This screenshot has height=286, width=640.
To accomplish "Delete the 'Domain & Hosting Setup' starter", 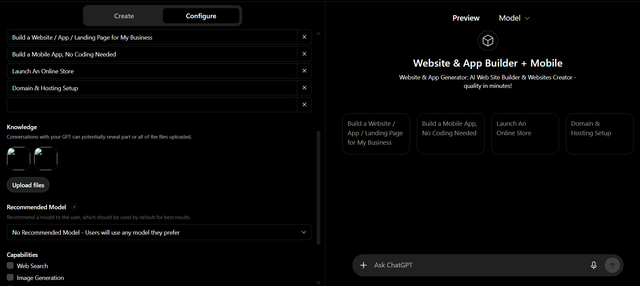I will (304, 88).
